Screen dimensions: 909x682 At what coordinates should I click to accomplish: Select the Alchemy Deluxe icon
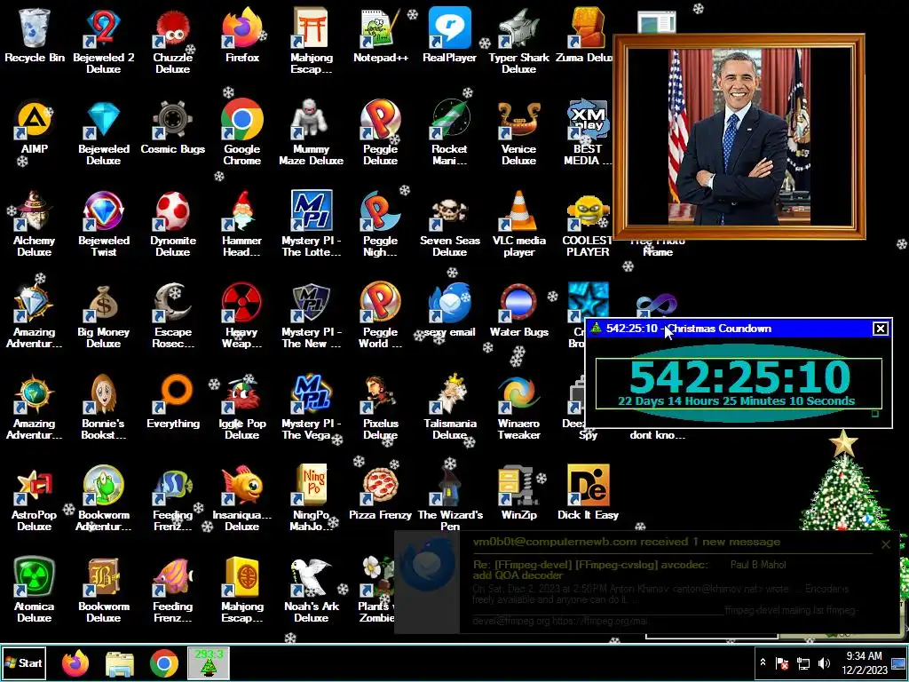tap(35, 223)
